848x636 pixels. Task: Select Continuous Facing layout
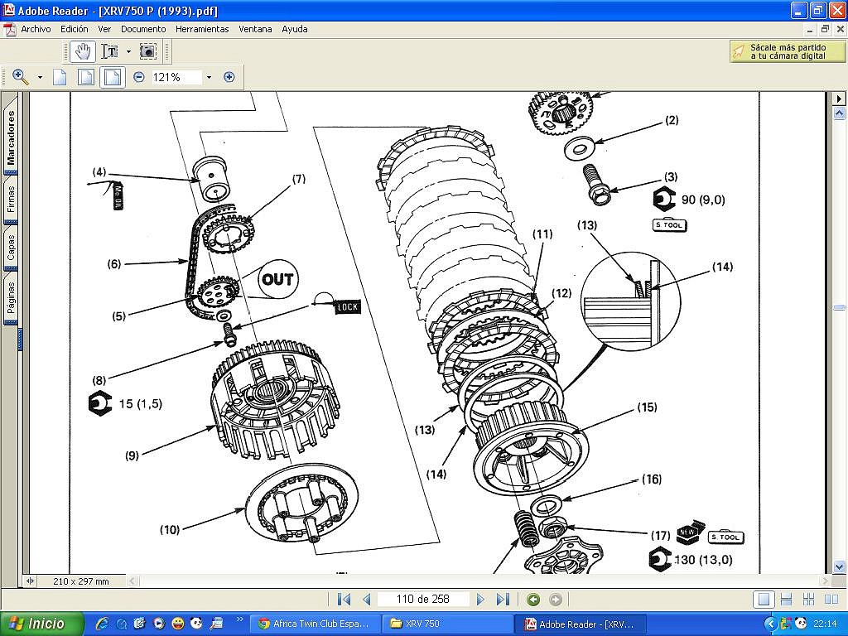(808, 600)
